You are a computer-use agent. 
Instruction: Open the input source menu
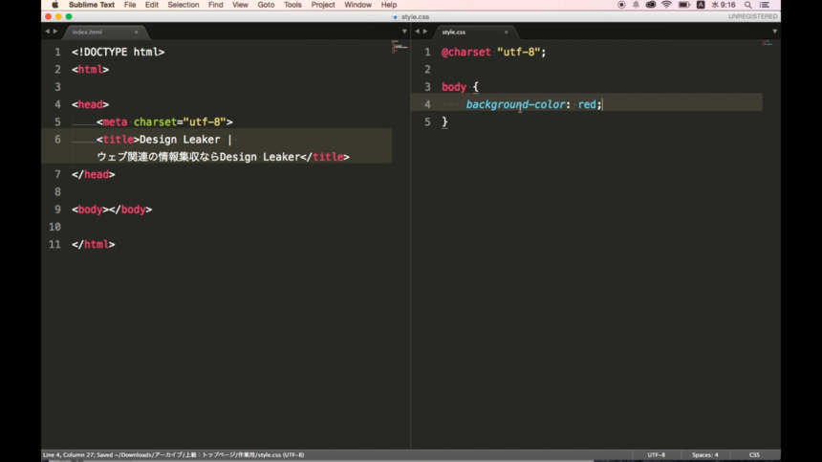click(701, 5)
